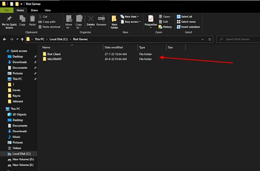The image size is (260, 171).
Task: Switch to the Home tab
Action: coord(20,10)
